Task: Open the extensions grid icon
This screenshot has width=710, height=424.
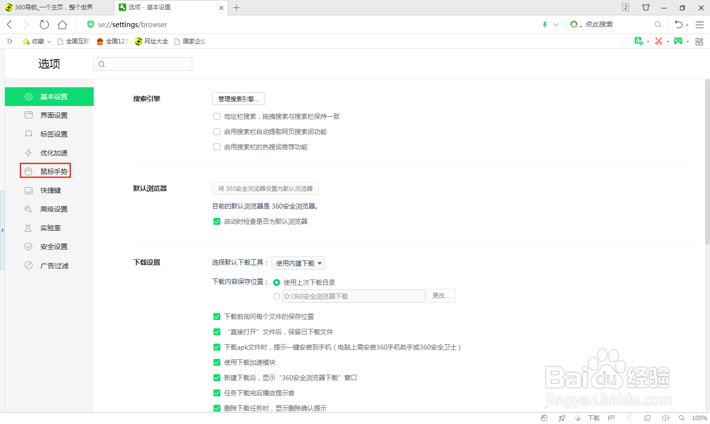Action: (699, 41)
